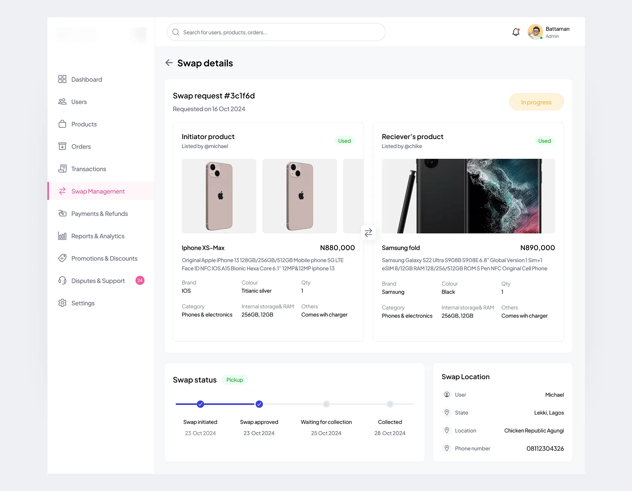Go back using the arrow beside Swap details
Screen dimensions: 632x491
click(169, 63)
